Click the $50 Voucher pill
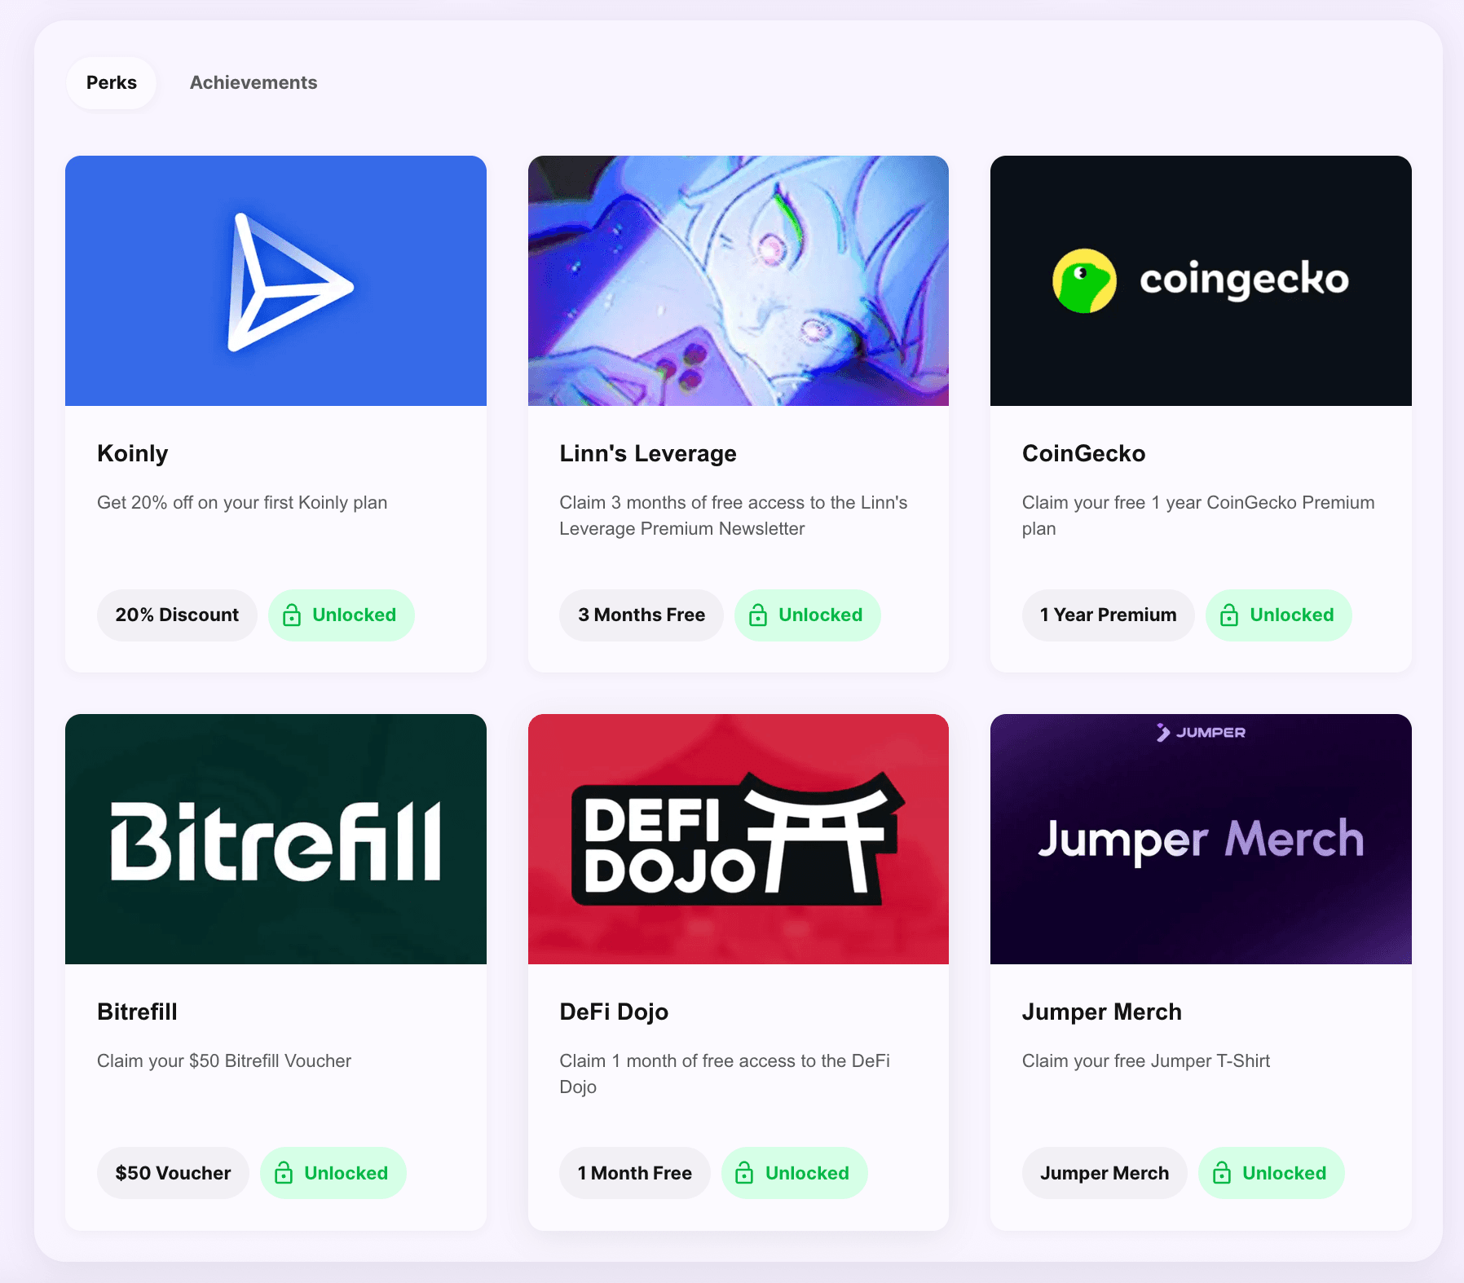Image resolution: width=1464 pixels, height=1283 pixels. point(173,1173)
